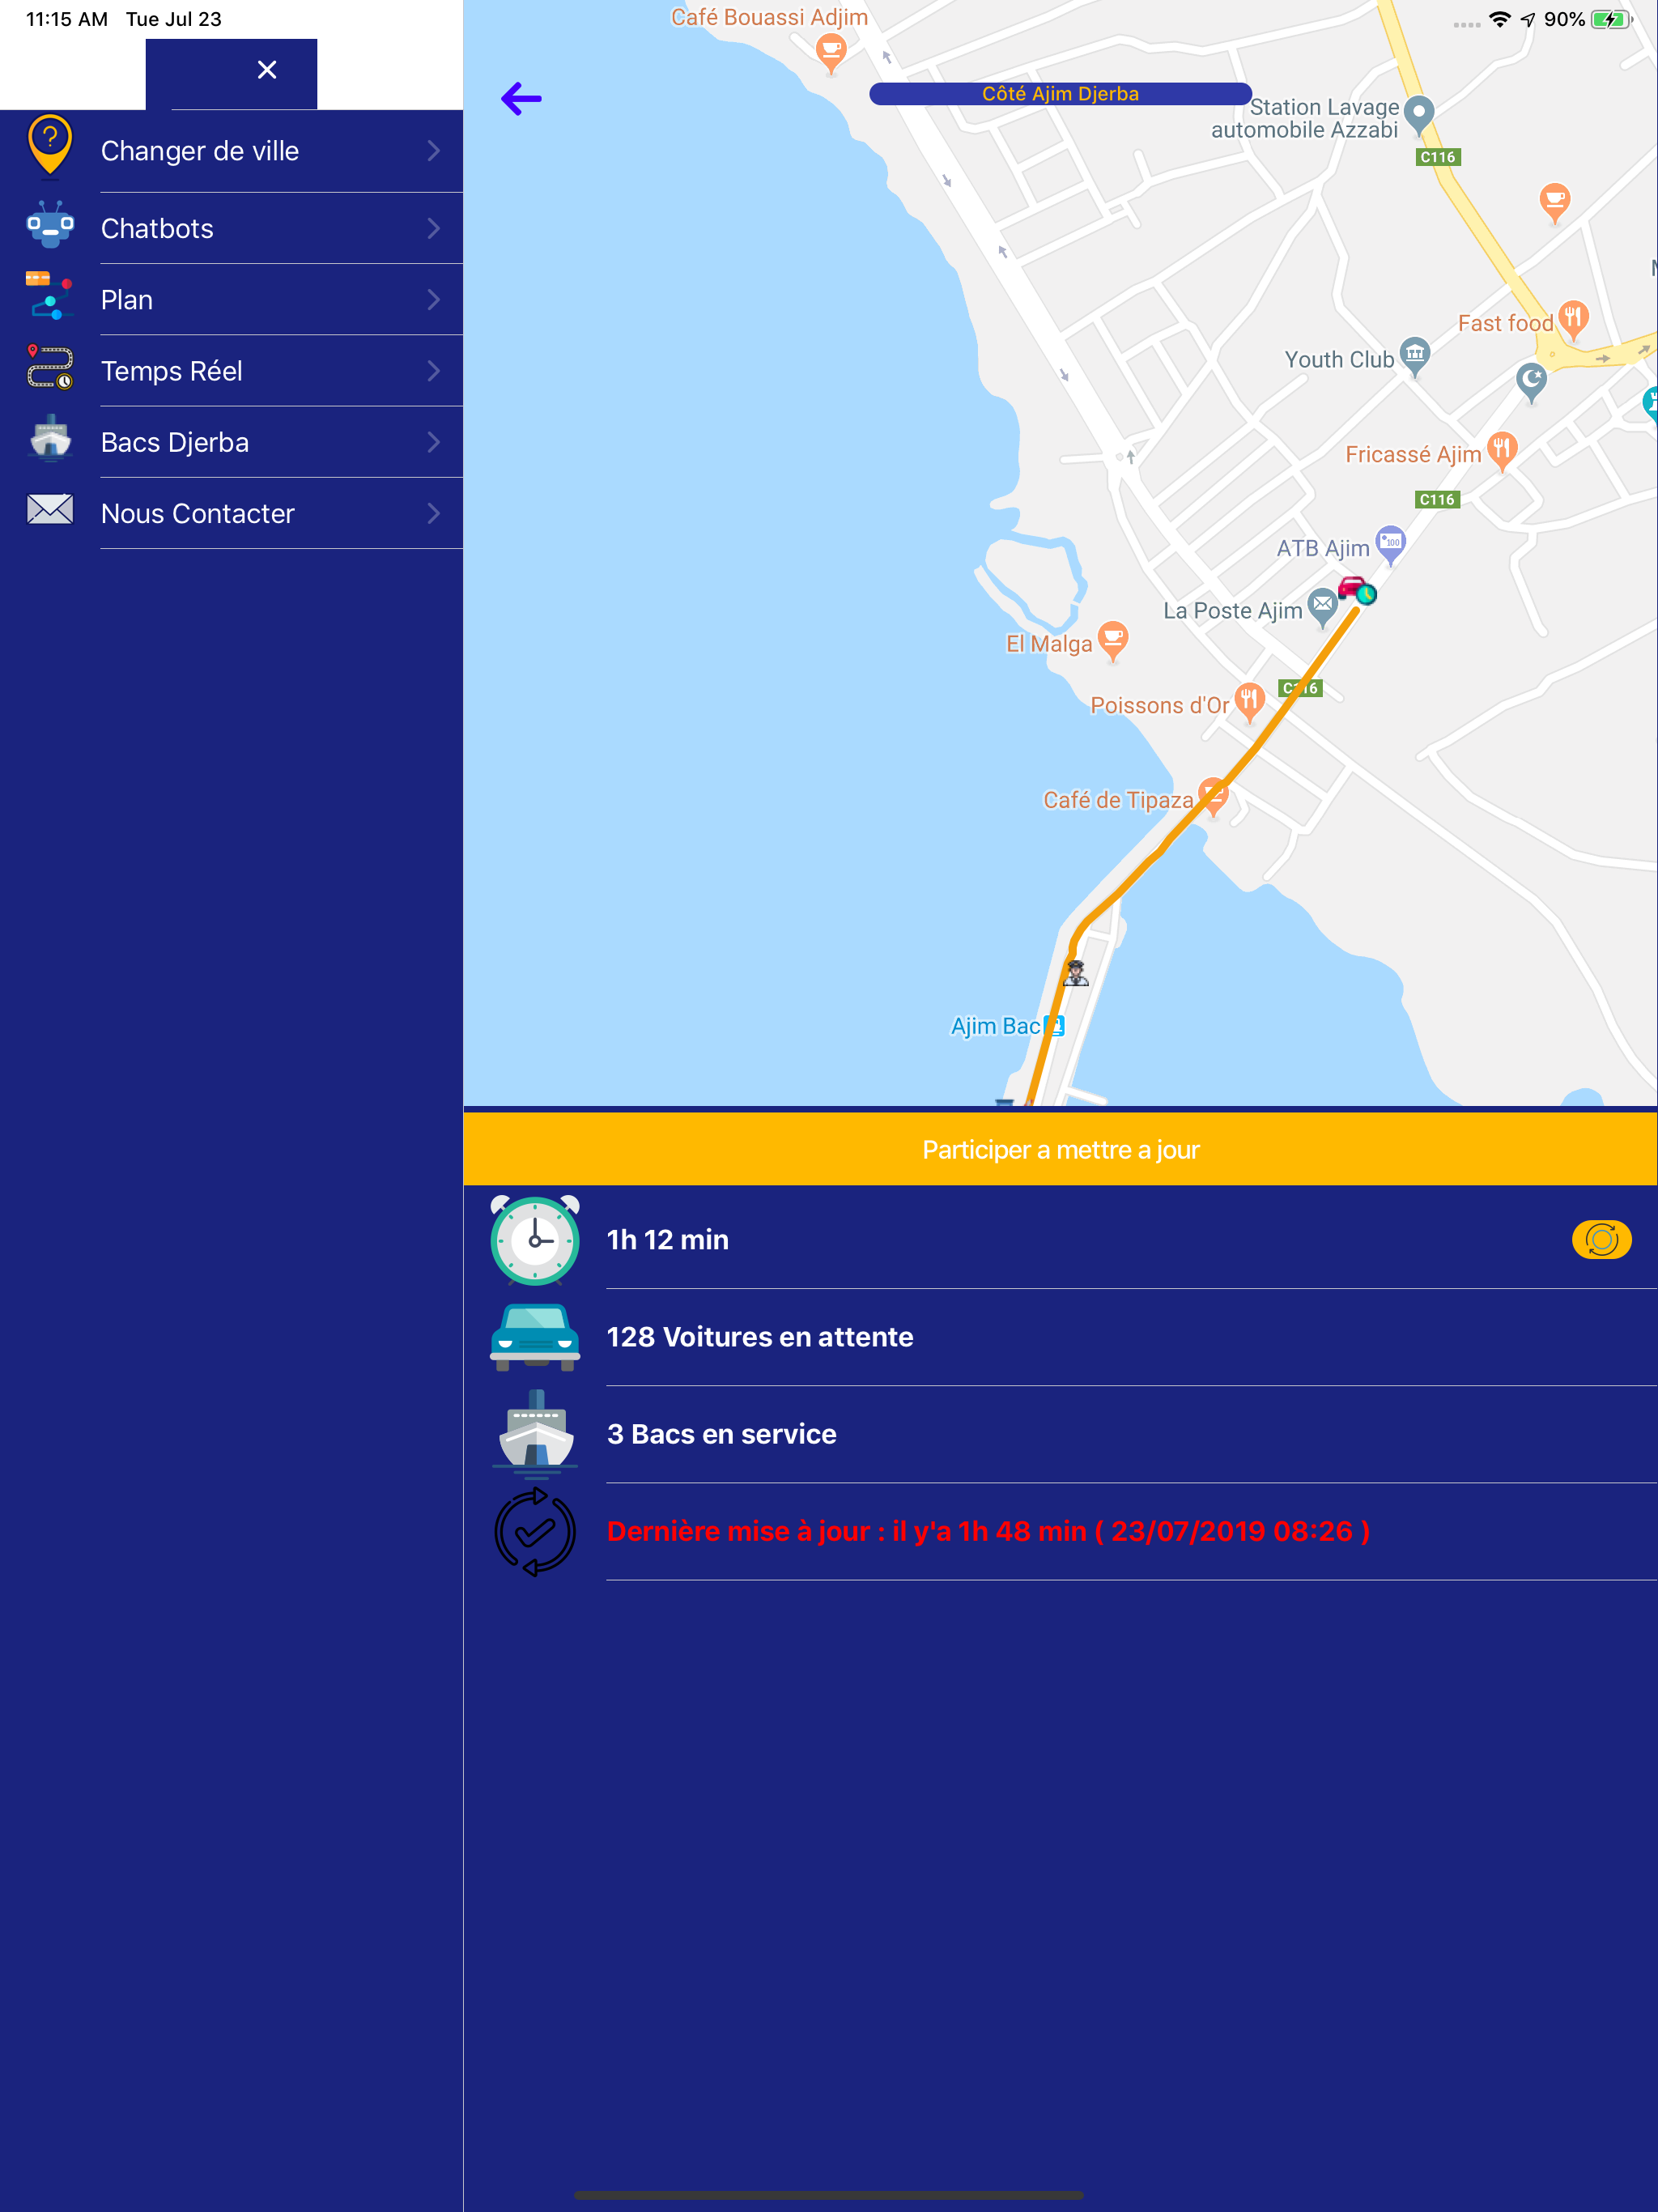
Task: Click the Plan route icon
Action: click(x=50, y=296)
